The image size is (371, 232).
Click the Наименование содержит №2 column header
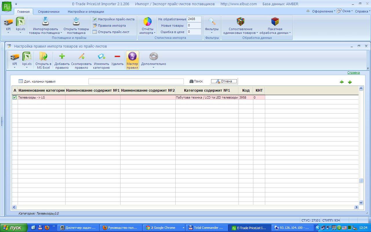pos(148,90)
